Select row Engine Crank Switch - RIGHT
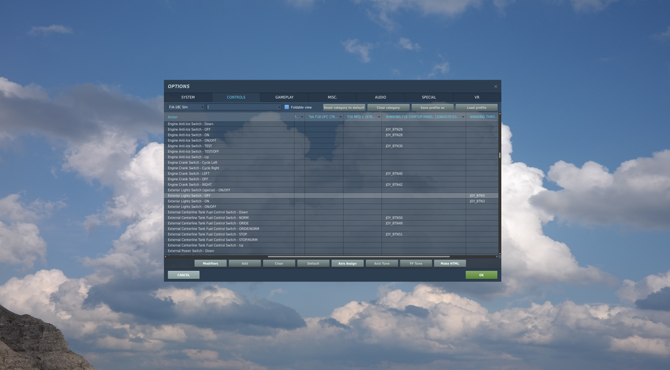 point(332,185)
